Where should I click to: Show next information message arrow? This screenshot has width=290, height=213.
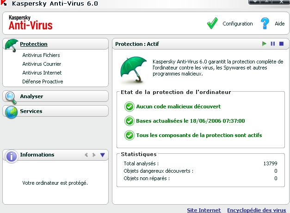tap(94, 155)
